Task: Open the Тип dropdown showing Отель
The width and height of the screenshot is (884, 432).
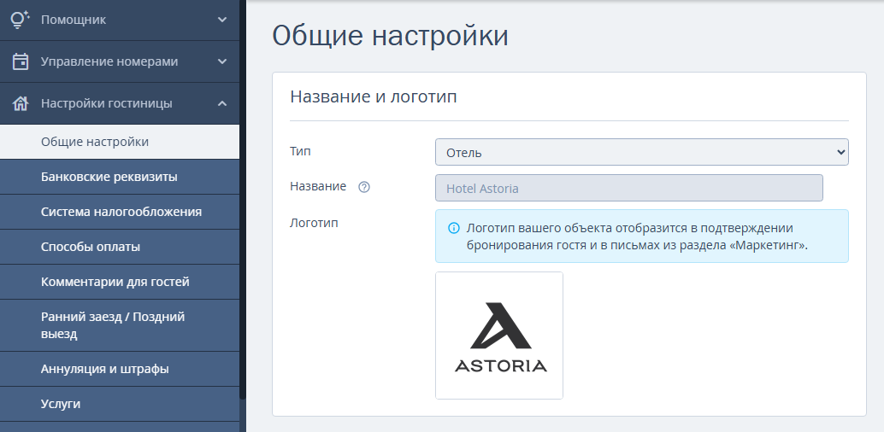Action: tap(641, 152)
